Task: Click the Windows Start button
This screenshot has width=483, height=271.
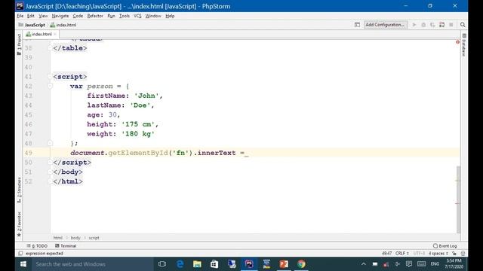Action: (x=23, y=264)
